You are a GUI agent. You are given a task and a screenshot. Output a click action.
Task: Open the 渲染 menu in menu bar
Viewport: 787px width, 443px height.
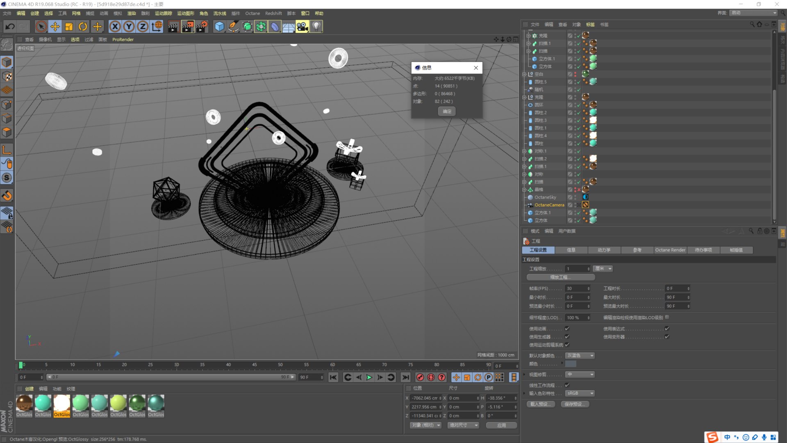[x=131, y=13]
